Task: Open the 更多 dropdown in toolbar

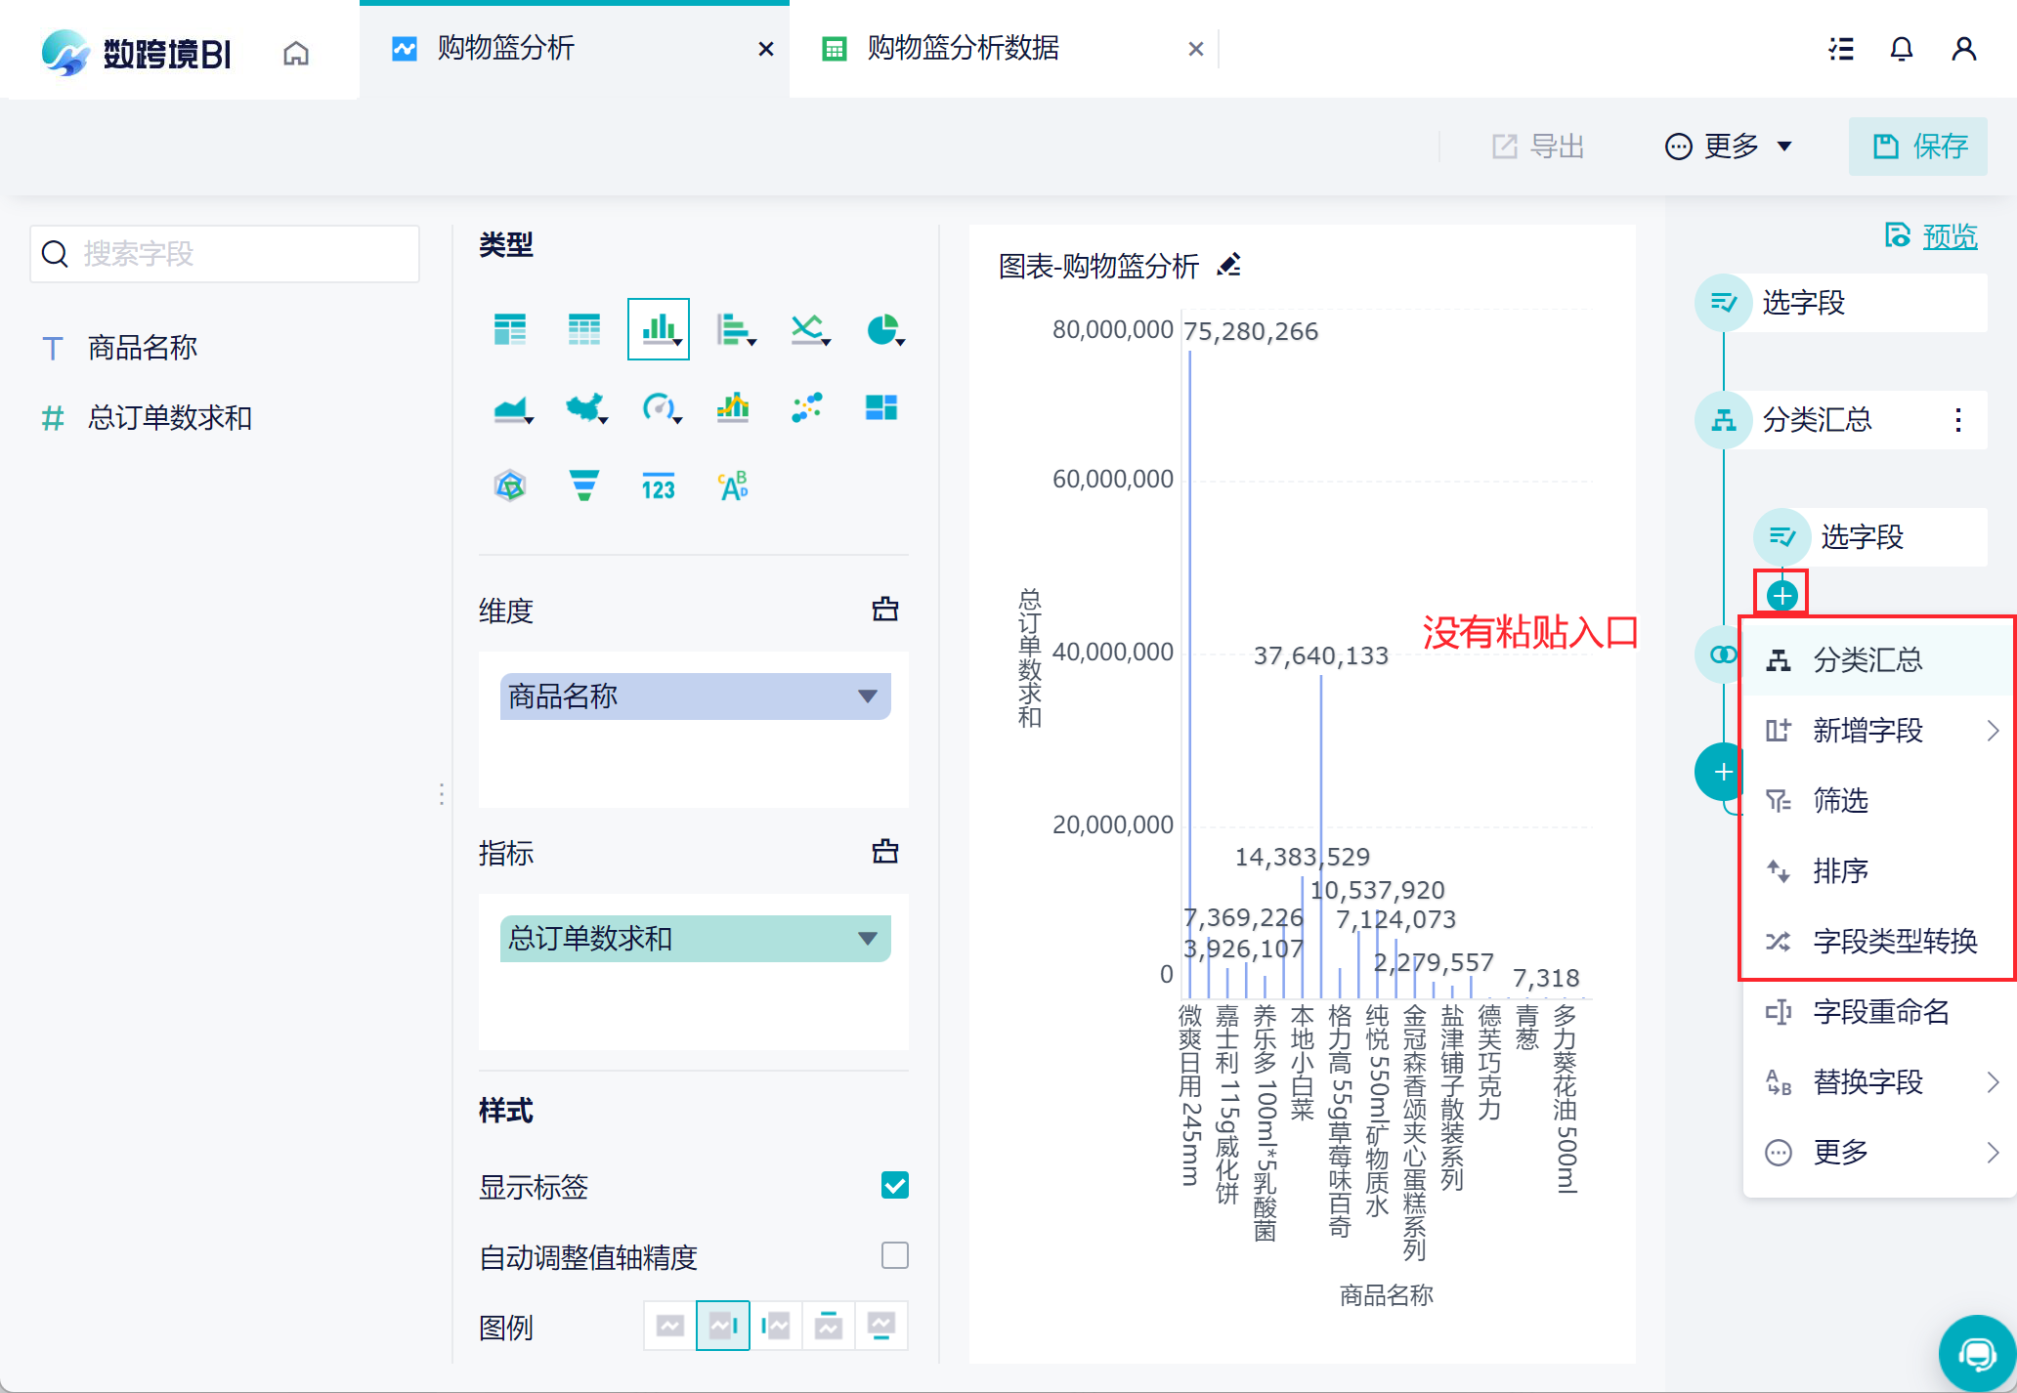Action: tap(1730, 147)
